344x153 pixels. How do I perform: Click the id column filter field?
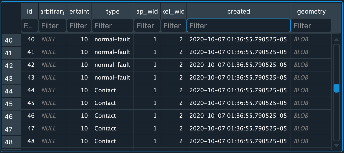click(30, 26)
